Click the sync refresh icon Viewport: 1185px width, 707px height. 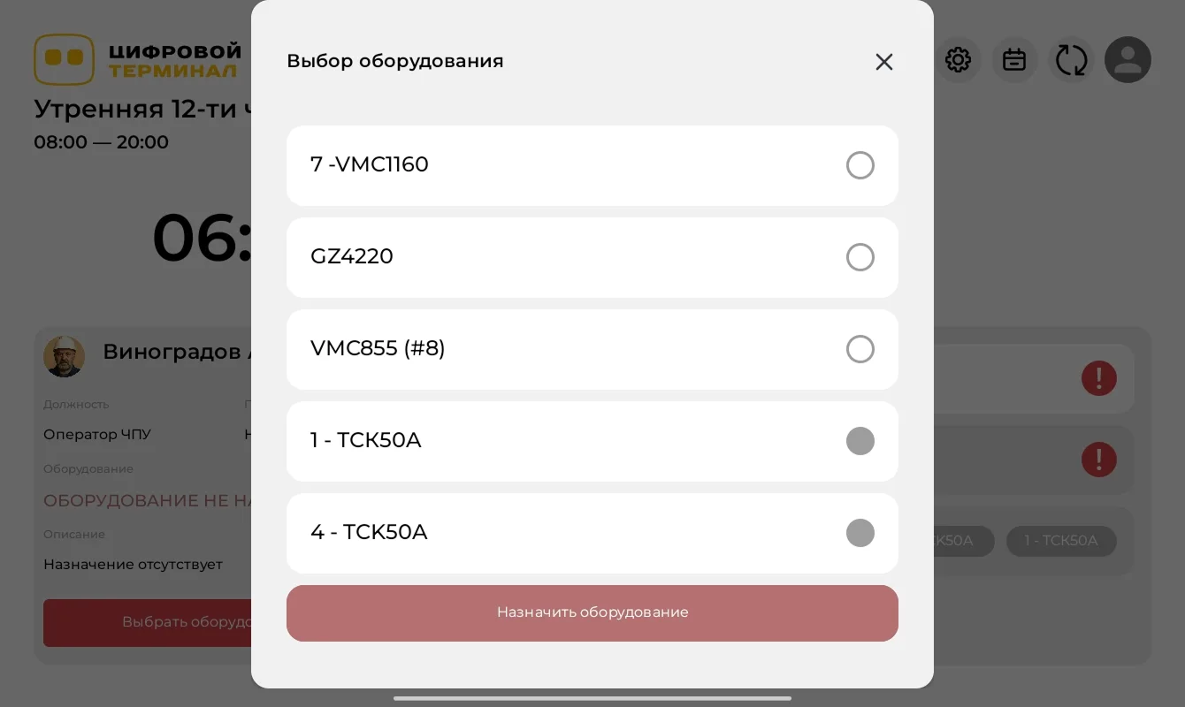click(1071, 59)
